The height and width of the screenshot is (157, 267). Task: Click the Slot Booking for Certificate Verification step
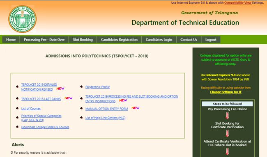(227, 125)
